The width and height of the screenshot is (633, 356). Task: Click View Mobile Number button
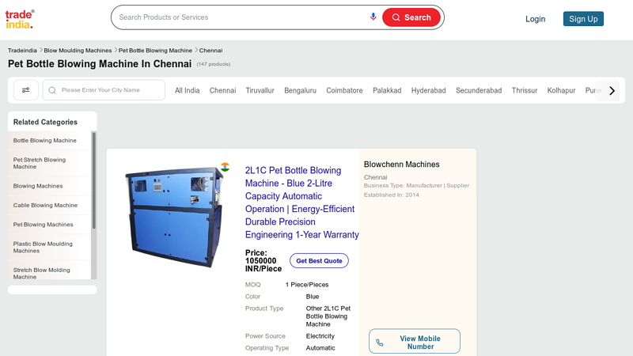pos(414,342)
